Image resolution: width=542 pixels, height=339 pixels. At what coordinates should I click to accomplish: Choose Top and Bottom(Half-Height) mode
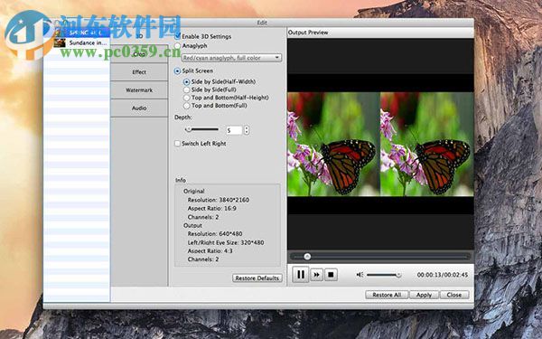(x=187, y=98)
